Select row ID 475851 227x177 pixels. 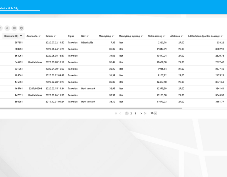[19, 82]
